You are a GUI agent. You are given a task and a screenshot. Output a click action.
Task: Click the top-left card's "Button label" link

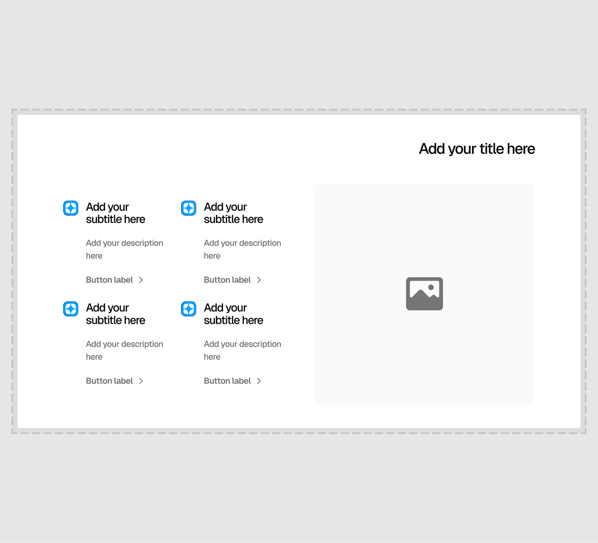(109, 280)
